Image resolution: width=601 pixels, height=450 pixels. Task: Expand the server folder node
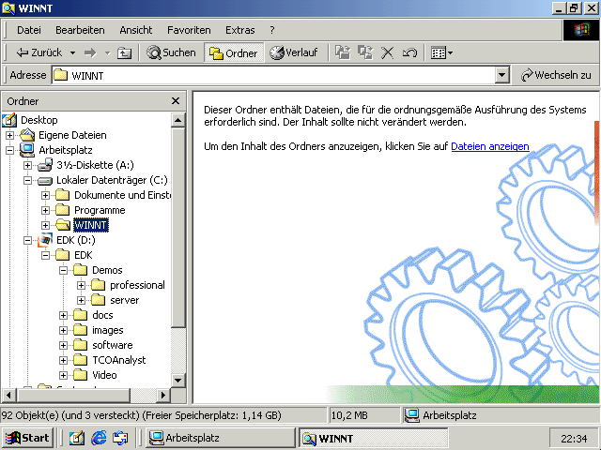point(82,300)
